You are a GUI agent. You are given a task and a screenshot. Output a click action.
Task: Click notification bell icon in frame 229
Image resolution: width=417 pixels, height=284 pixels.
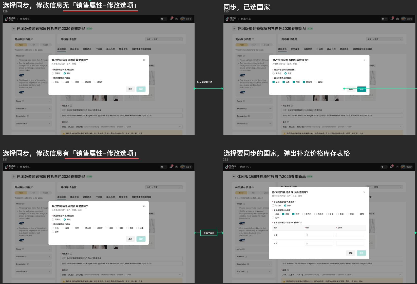pyautogui.click(x=171, y=19)
